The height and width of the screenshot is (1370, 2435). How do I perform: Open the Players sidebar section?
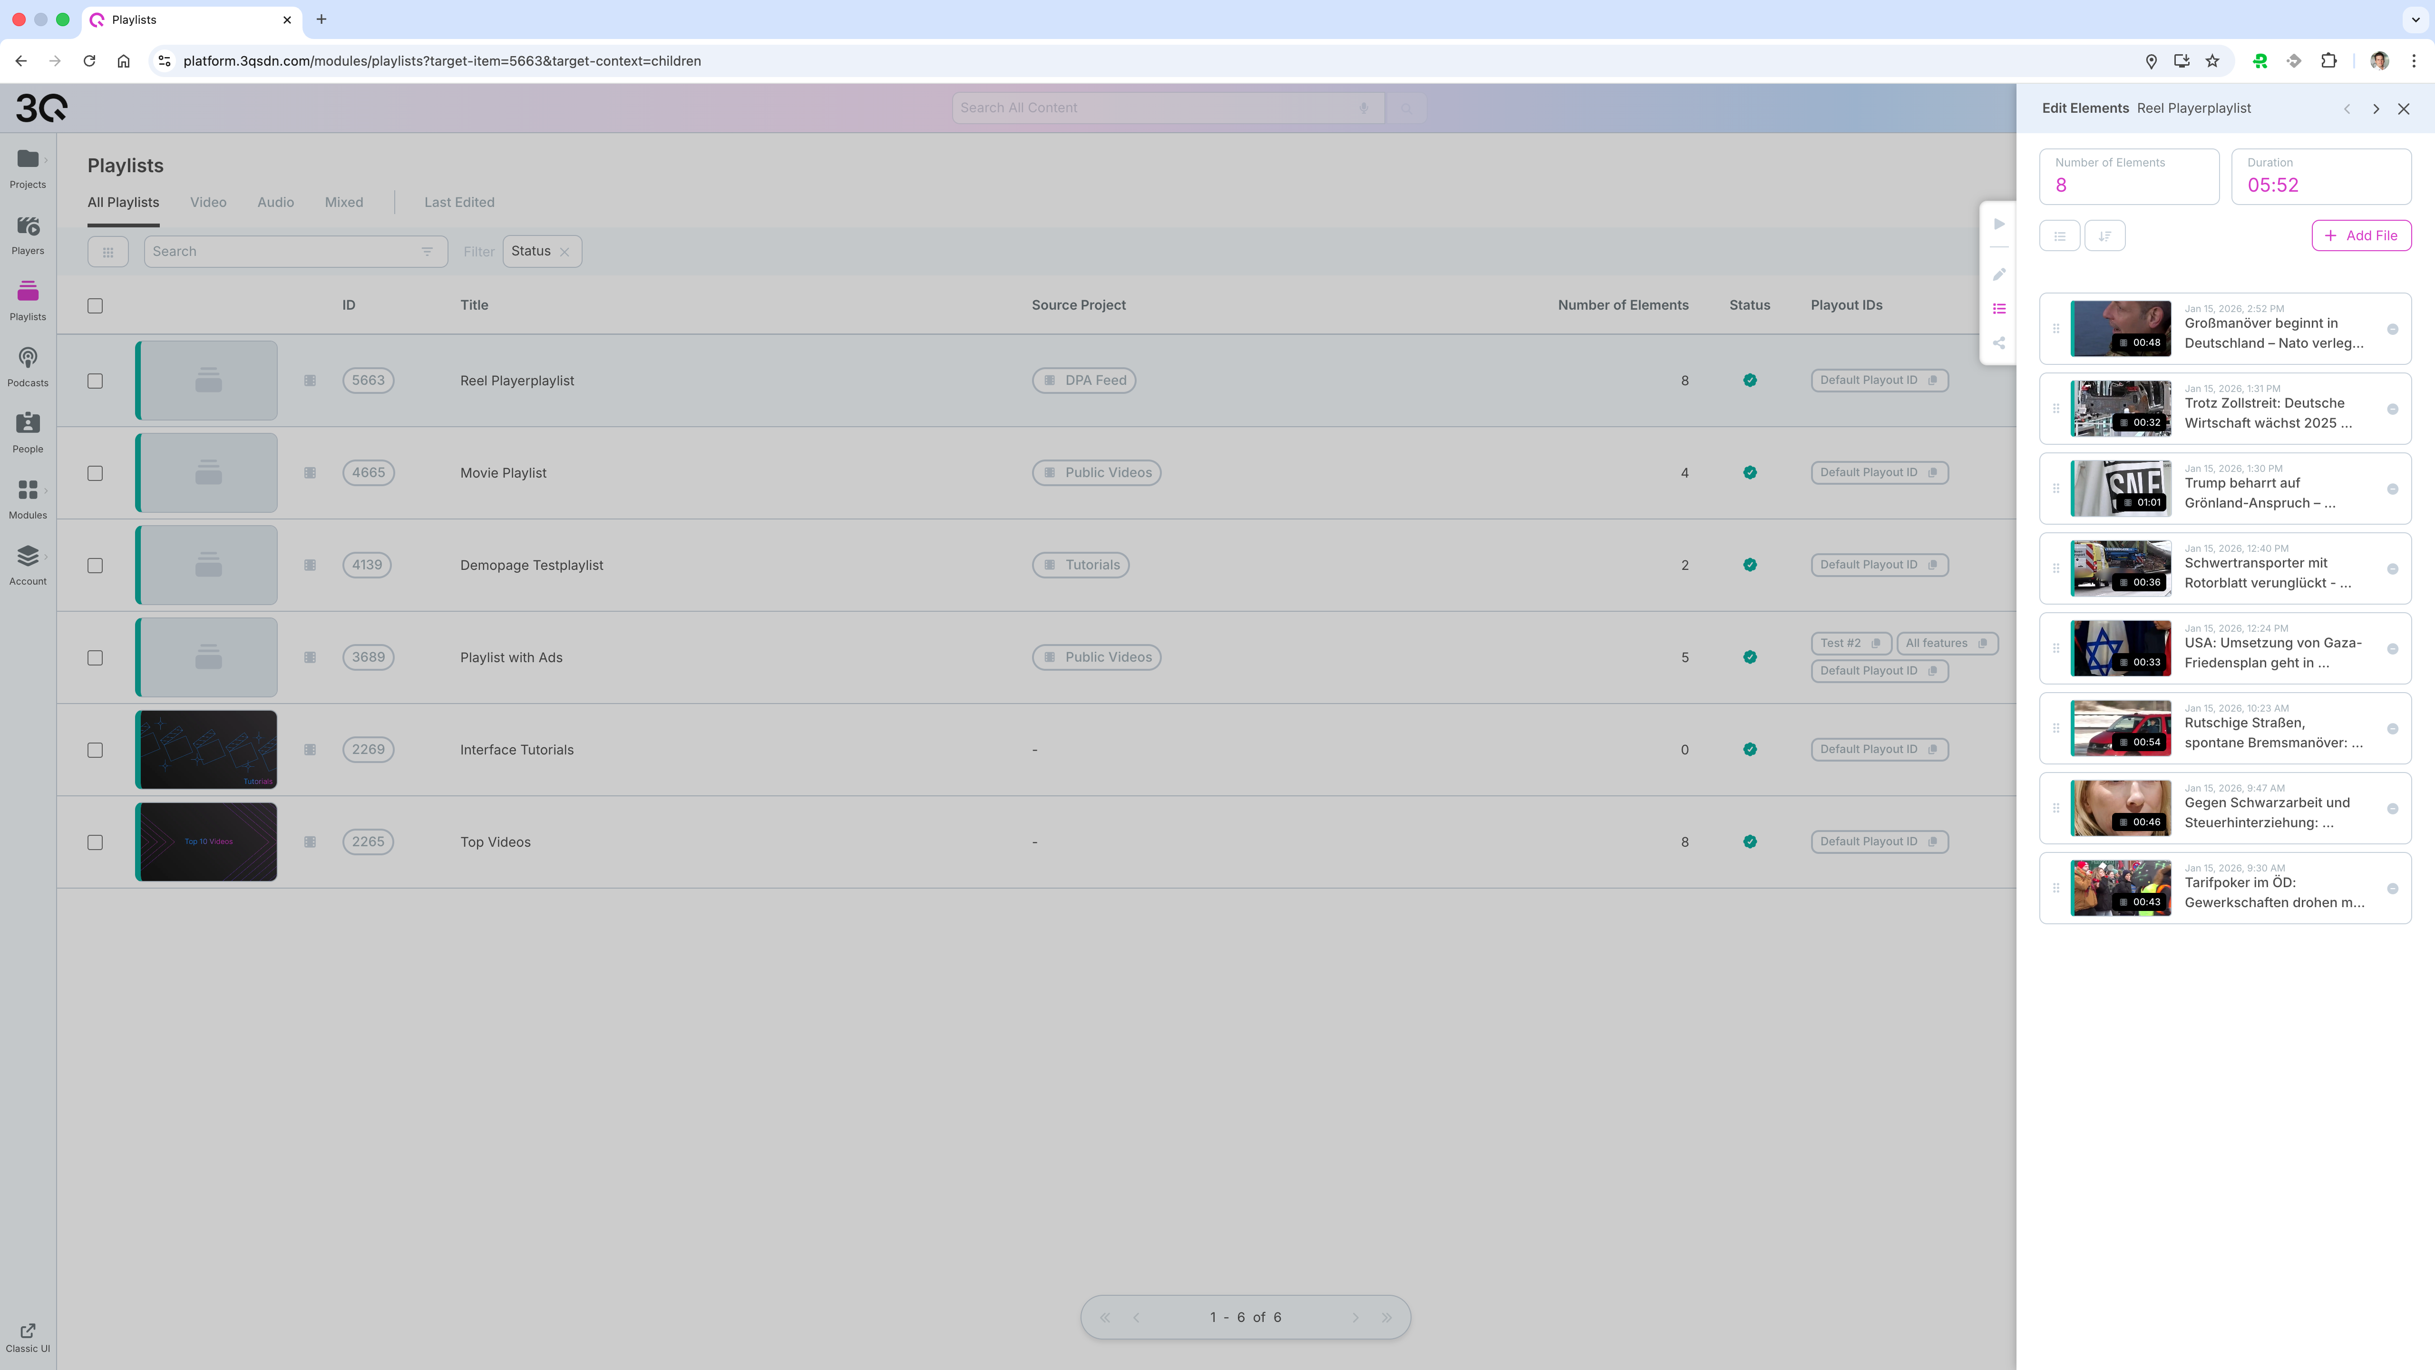point(28,234)
